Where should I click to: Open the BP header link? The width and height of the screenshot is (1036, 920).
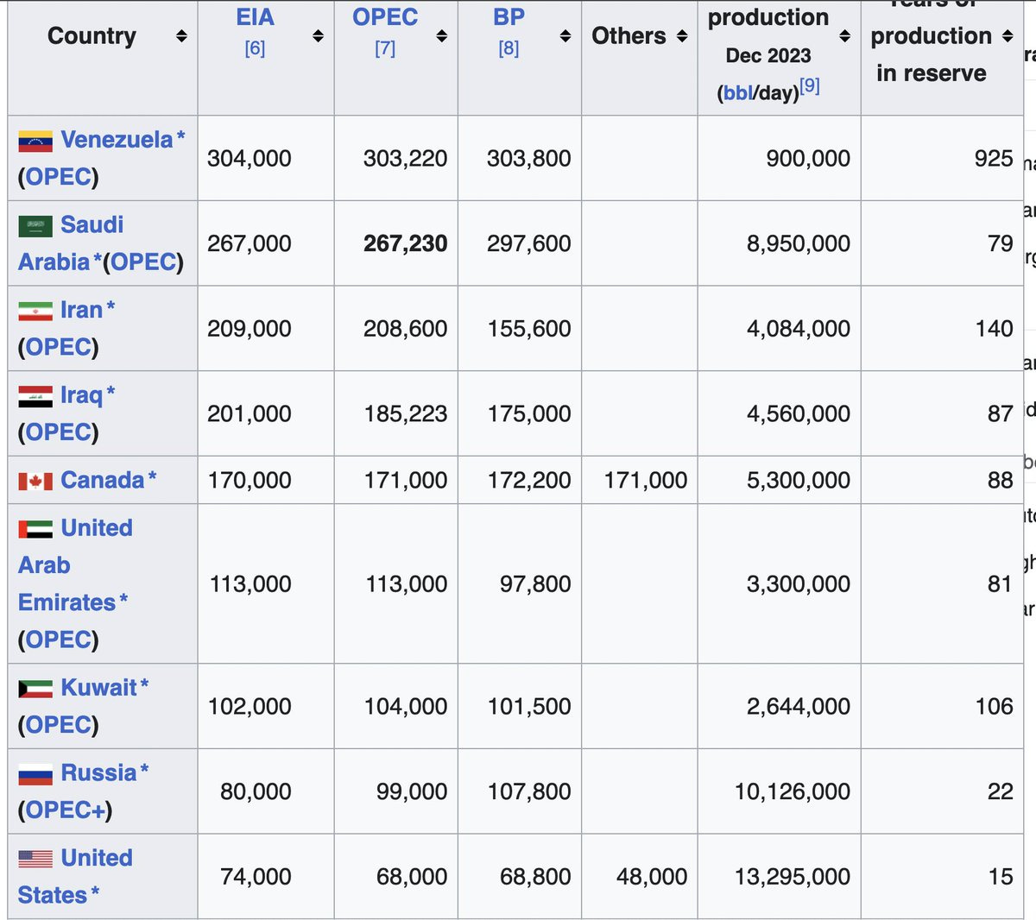(509, 17)
